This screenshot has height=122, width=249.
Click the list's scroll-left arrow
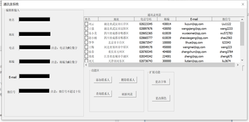86,65
